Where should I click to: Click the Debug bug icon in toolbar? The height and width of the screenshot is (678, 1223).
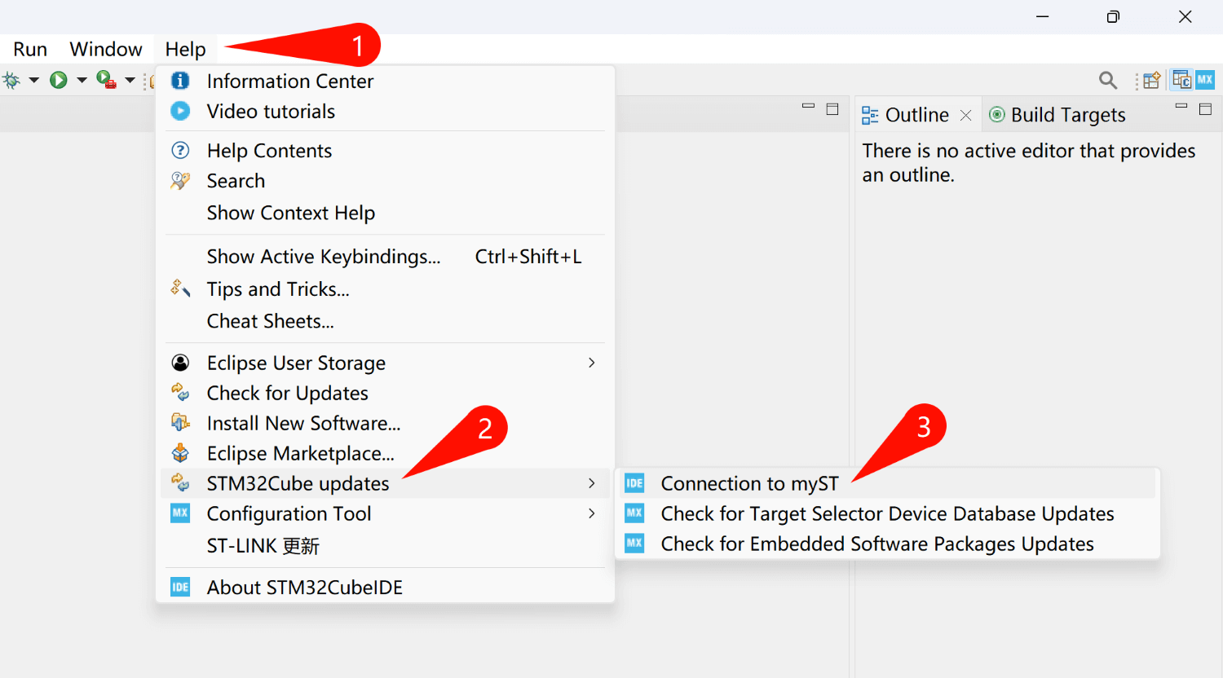coord(11,80)
